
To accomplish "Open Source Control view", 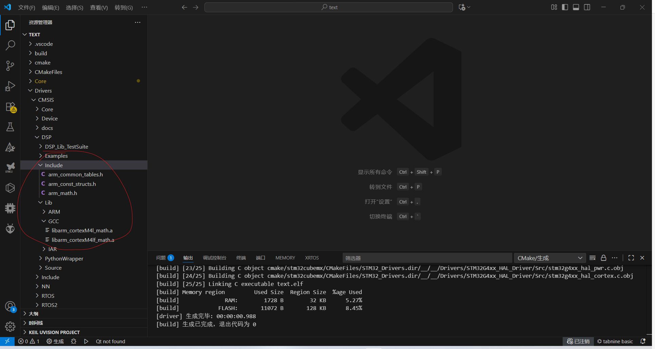I will (x=10, y=66).
